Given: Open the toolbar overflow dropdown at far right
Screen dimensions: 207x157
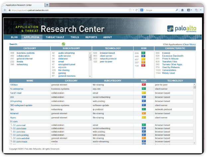Looking at the screenshot, I should (x=201, y=10).
